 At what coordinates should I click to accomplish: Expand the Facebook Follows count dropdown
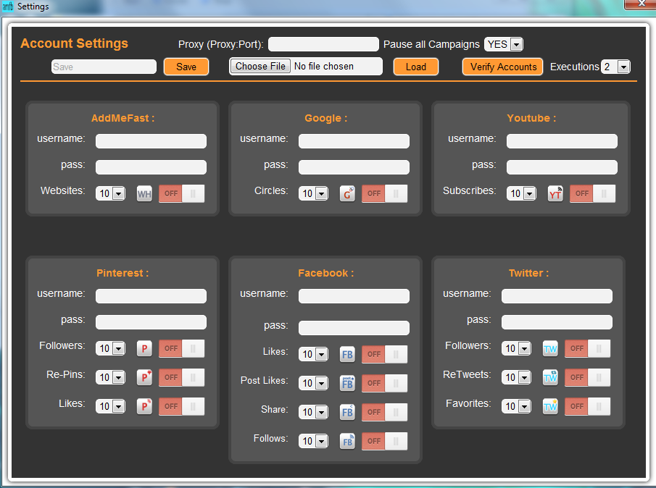[313, 441]
